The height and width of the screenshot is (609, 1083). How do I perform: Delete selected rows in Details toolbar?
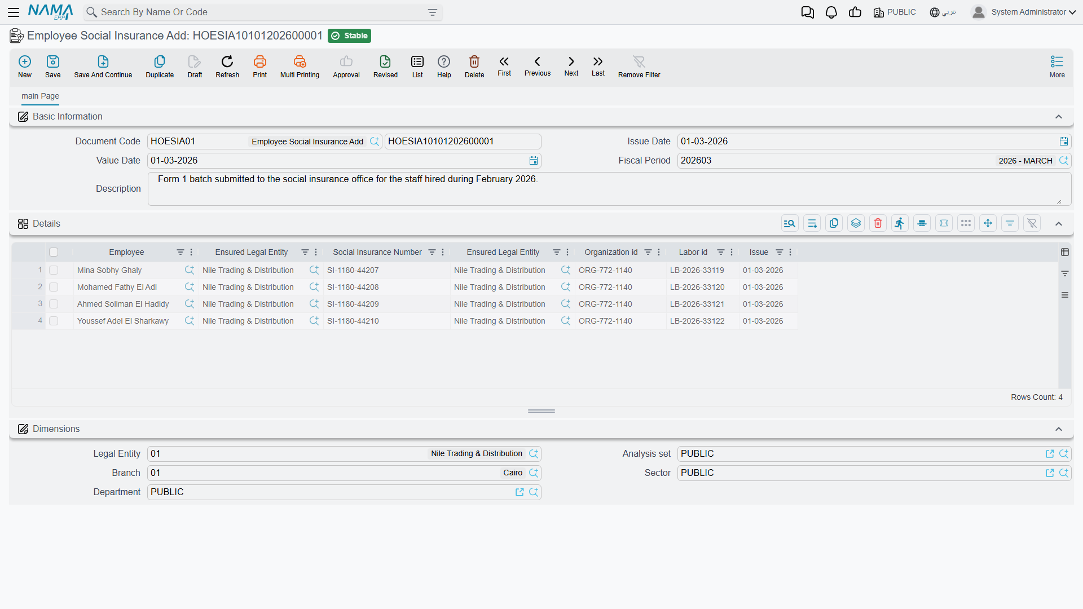tap(878, 223)
